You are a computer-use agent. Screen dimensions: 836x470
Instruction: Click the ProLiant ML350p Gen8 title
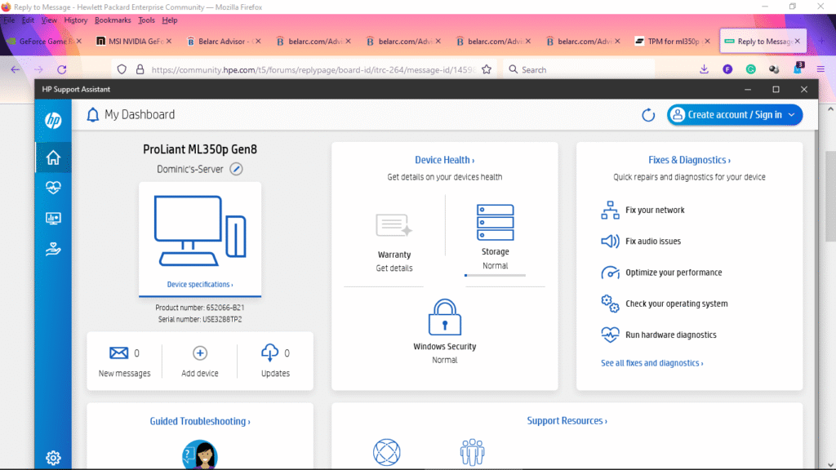[x=200, y=149]
